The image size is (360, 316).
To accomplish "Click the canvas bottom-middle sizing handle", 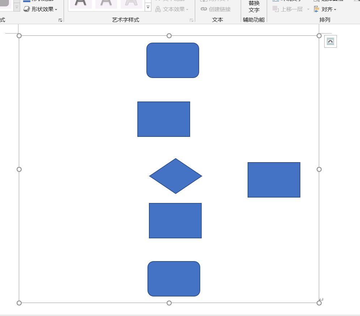I will pyautogui.click(x=169, y=303).
